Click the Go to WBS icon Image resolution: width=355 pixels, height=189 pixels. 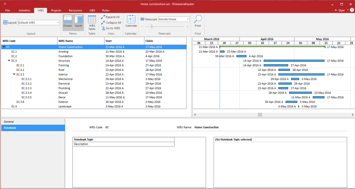[103, 28]
